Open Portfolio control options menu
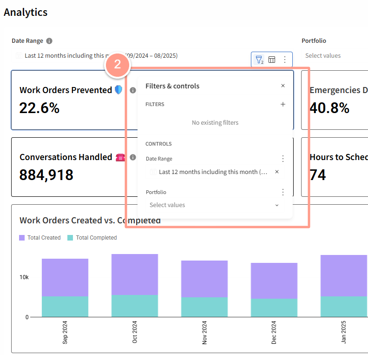368x355 pixels. (283, 192)
